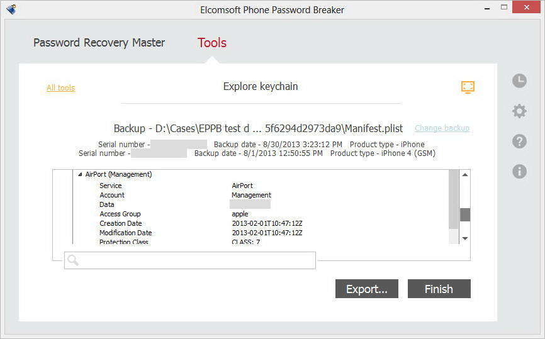Click the orange fullscreen view icon
Image resolution: width=545 pixels, height=339 pixels.
tap(468, 87)
